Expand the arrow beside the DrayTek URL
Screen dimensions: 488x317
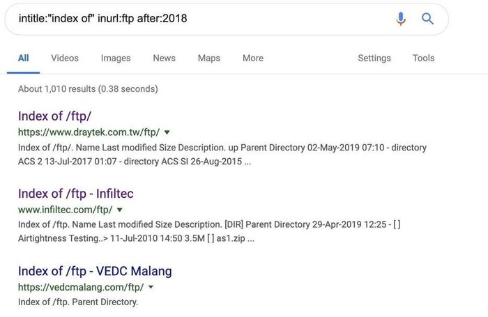[167, 132]
